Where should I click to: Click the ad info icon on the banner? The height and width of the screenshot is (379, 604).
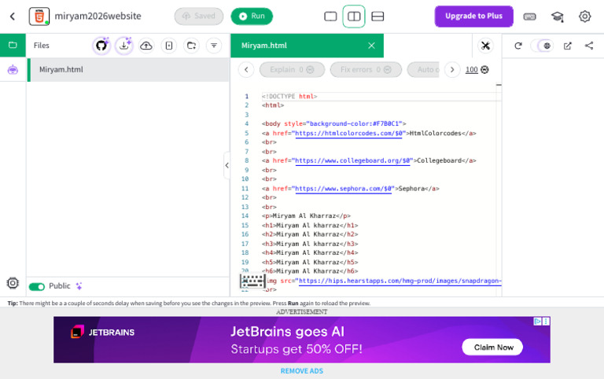click(538, 322)
